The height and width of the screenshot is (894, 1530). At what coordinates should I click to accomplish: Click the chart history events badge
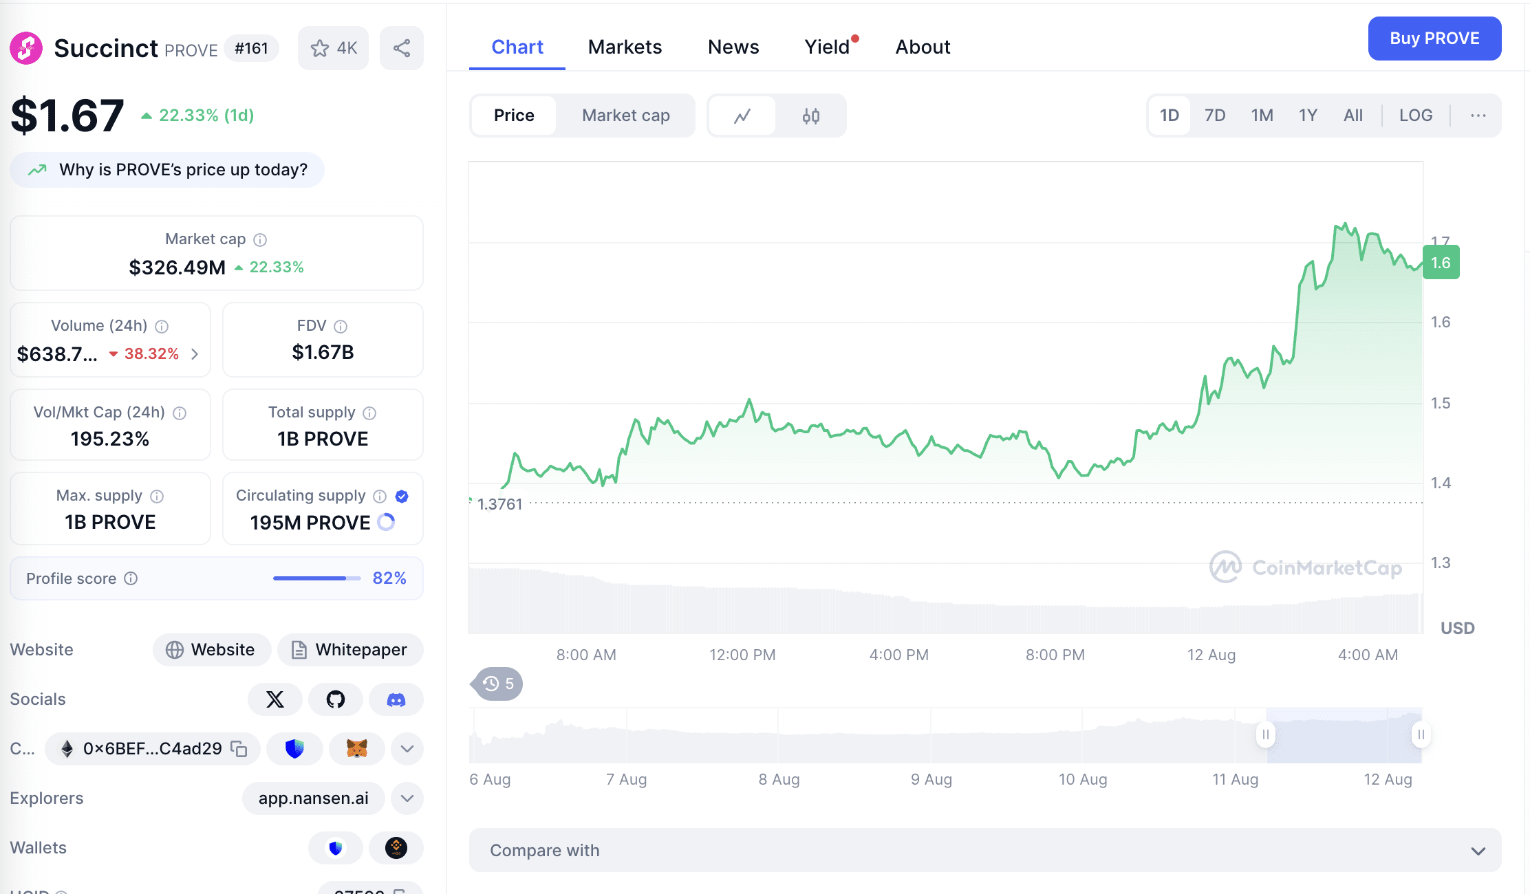[499, 684]
